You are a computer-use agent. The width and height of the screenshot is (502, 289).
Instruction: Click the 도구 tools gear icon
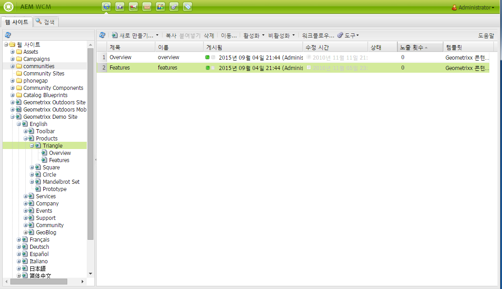340,35
